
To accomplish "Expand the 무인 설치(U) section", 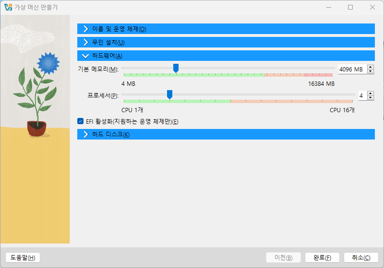I will 226,42.
